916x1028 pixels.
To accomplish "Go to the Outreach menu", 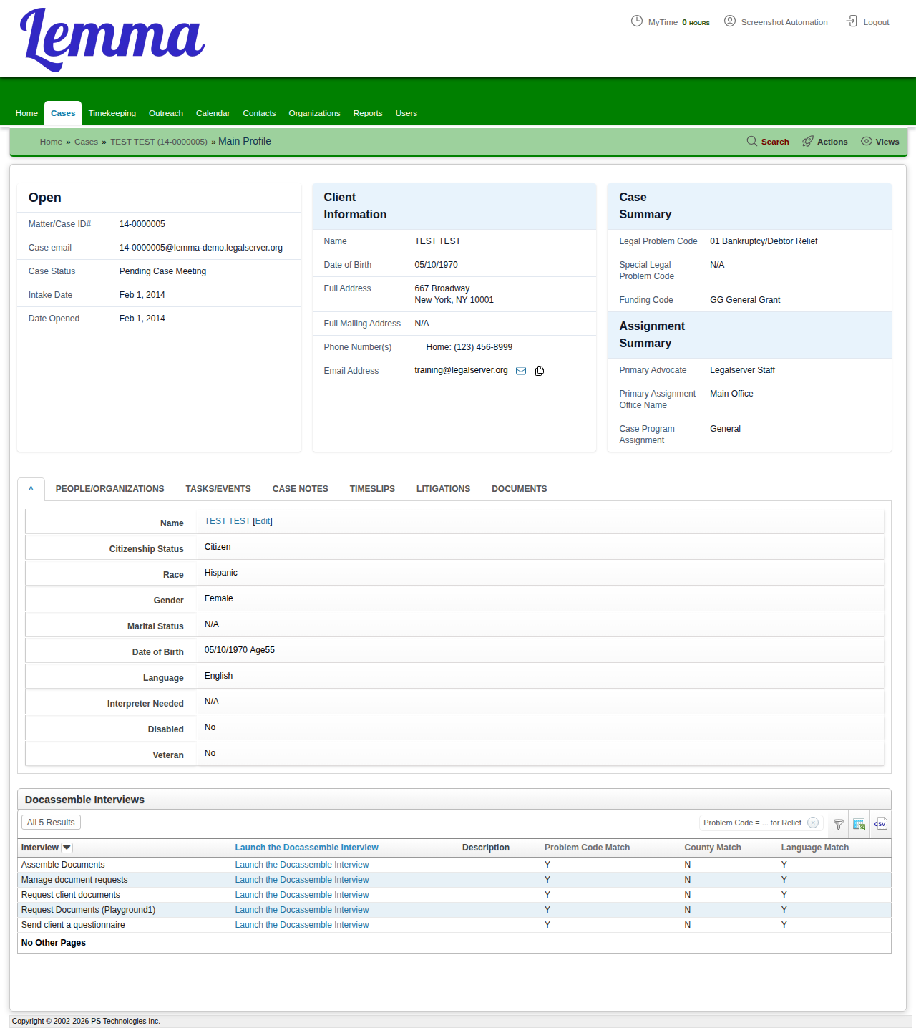I will tap(166, 113).
